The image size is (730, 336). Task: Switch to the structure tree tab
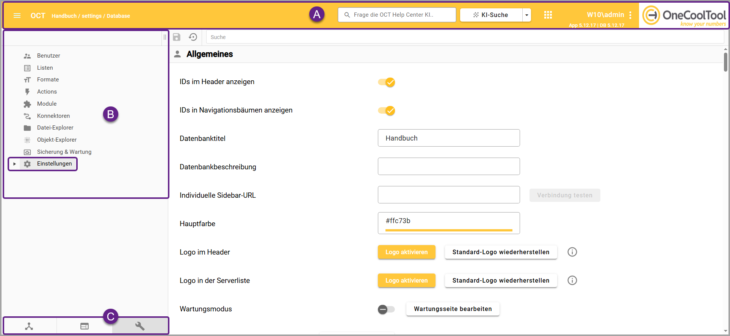(x=29, y=326)
